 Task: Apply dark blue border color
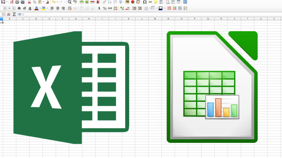(161, 8)
